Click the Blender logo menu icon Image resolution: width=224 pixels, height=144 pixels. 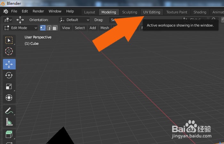[x=5, y=11]
